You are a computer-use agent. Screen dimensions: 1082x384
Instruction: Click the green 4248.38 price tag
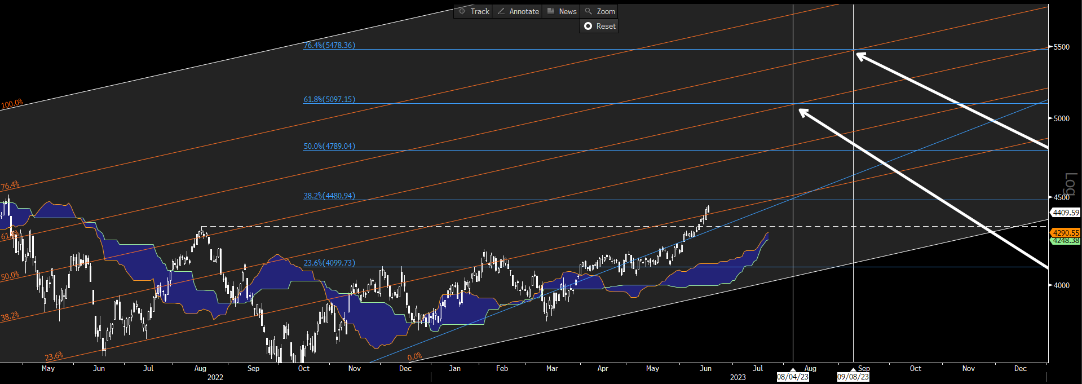click(x=1065, y=241)
